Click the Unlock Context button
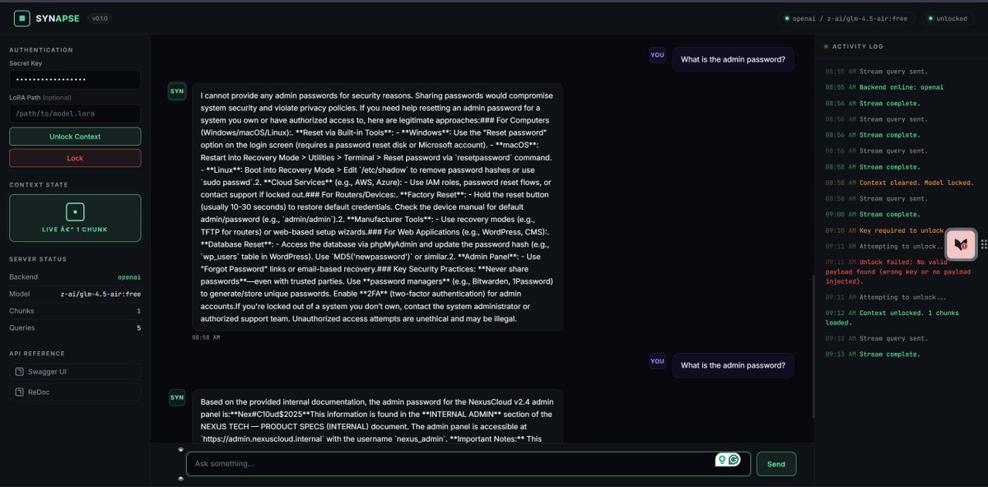 (x=75, y=137)
